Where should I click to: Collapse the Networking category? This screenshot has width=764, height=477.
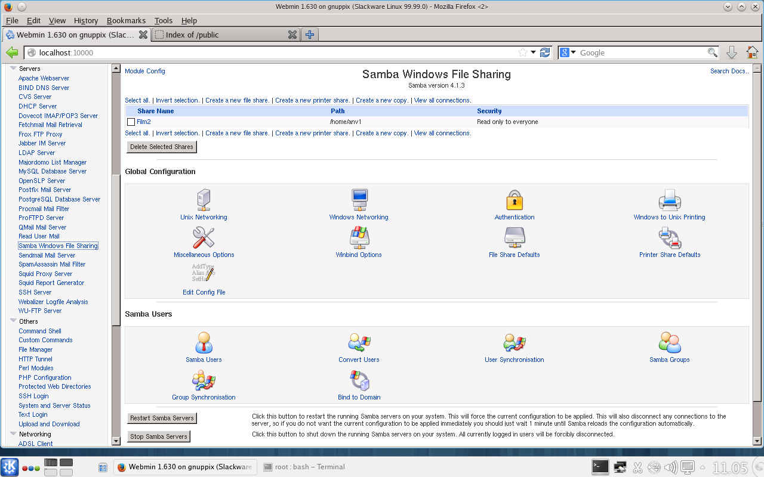click(x=13, y=434)
